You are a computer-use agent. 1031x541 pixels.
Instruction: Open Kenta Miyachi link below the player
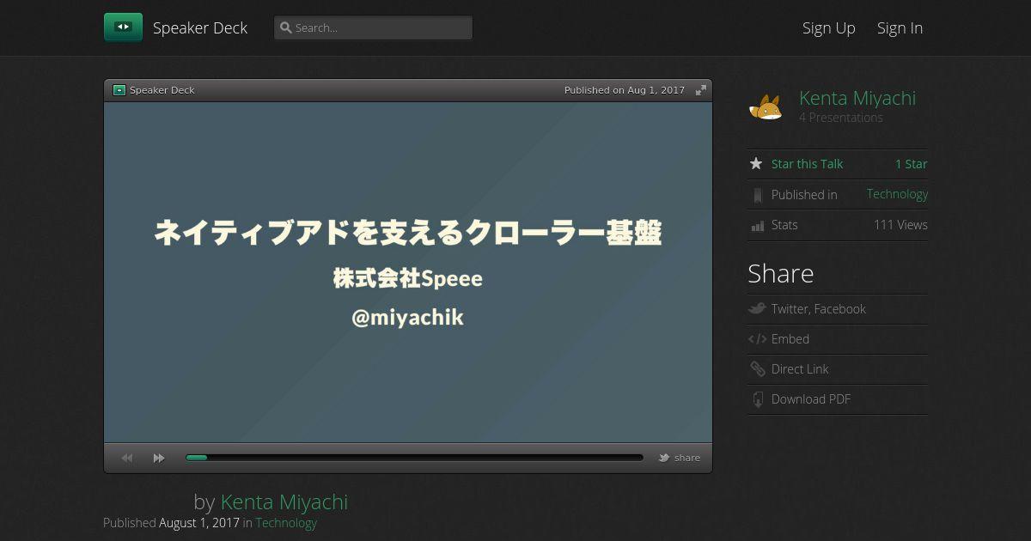[284, 501]
